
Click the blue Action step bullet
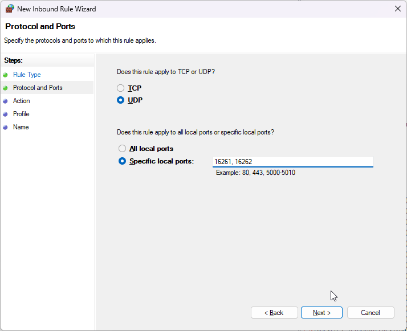(5, 101)
